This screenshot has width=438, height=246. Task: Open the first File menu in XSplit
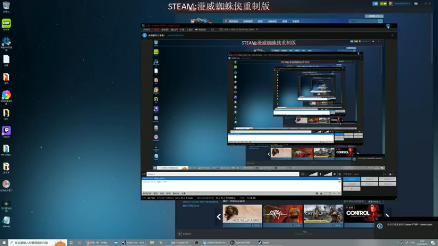(x=147, y=30)
